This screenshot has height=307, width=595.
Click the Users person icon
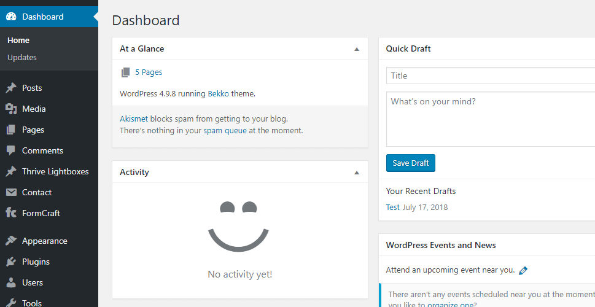[11, 282]
